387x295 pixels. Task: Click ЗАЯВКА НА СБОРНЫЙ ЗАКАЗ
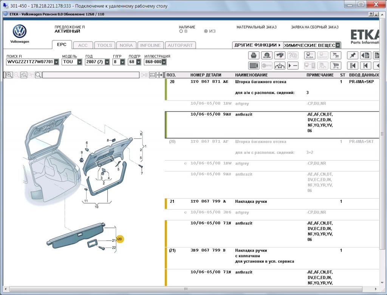pos(315,27)
